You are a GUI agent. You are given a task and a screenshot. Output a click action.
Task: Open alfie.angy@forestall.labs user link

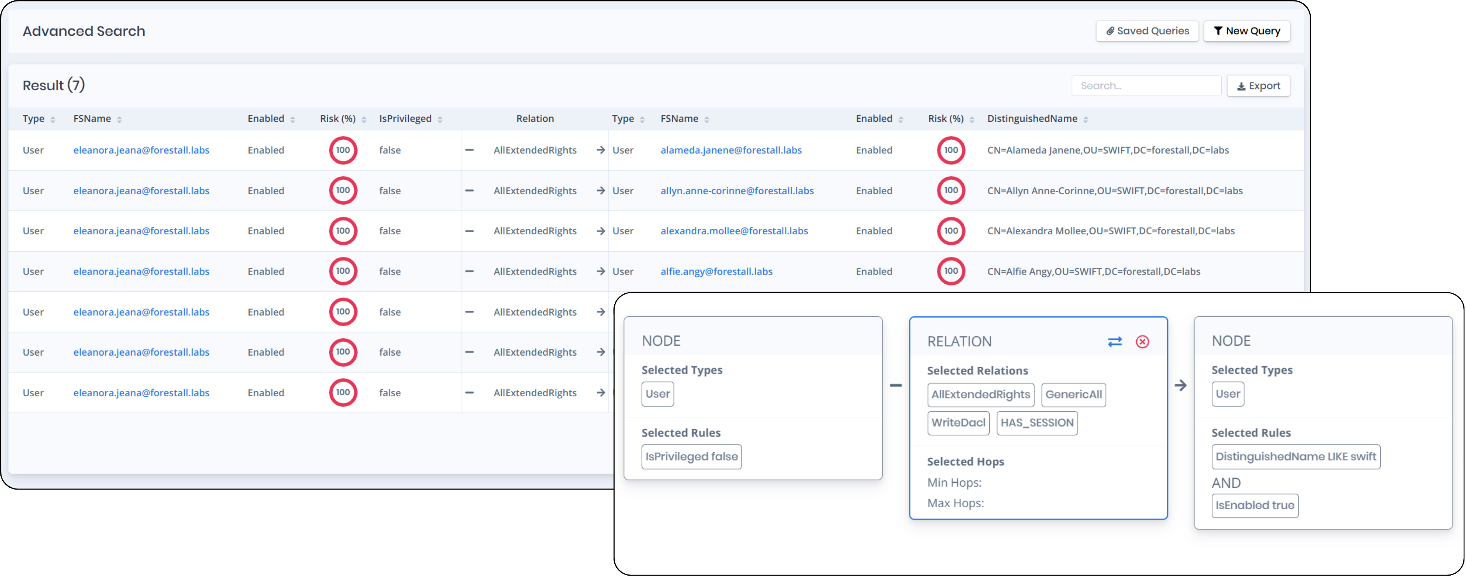716,272
